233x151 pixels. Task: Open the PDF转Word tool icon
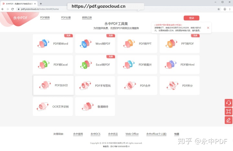[x=43, y=44]
